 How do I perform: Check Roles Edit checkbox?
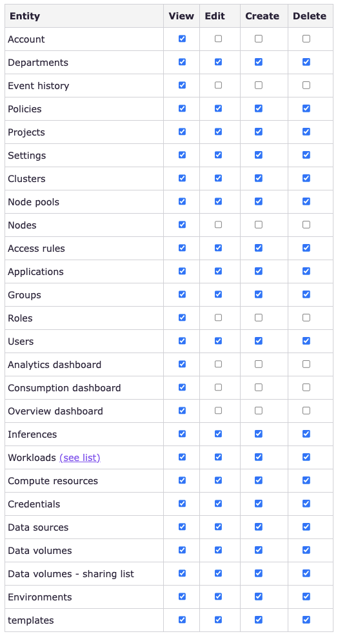pyautogui.click(x=219, y=318)
